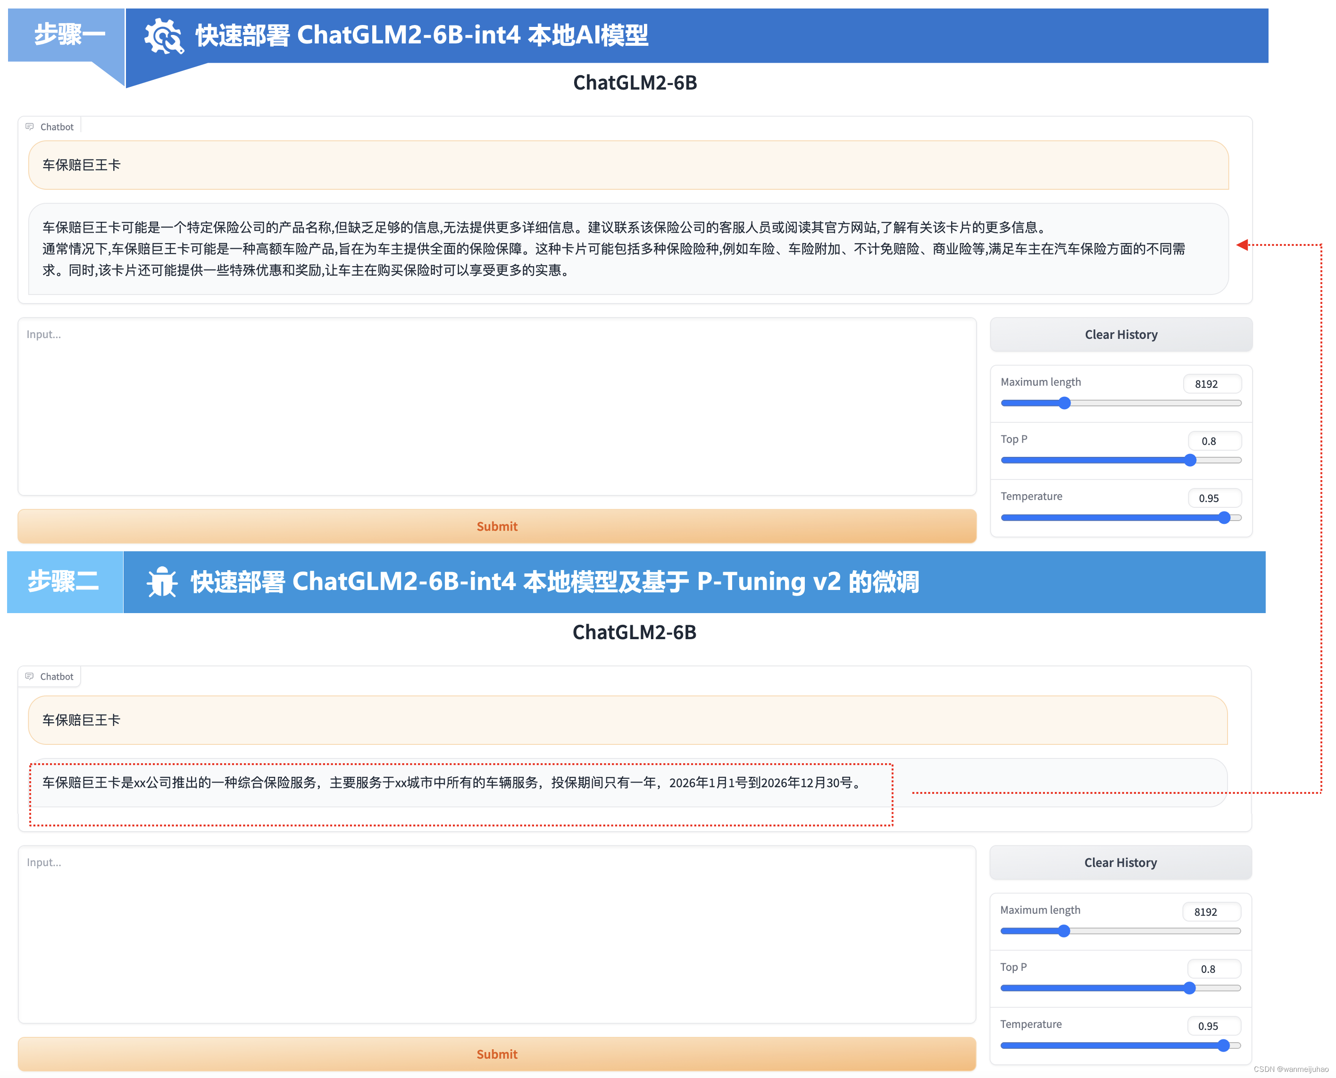Screen dimensions: 1336x1078
Task: Click the upper Maximum length label
Action: (1041, 382)
